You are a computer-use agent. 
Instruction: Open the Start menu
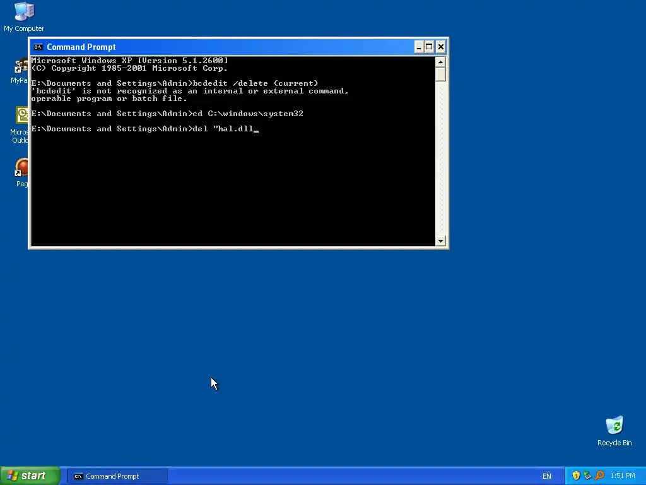(x=30, y=476)
